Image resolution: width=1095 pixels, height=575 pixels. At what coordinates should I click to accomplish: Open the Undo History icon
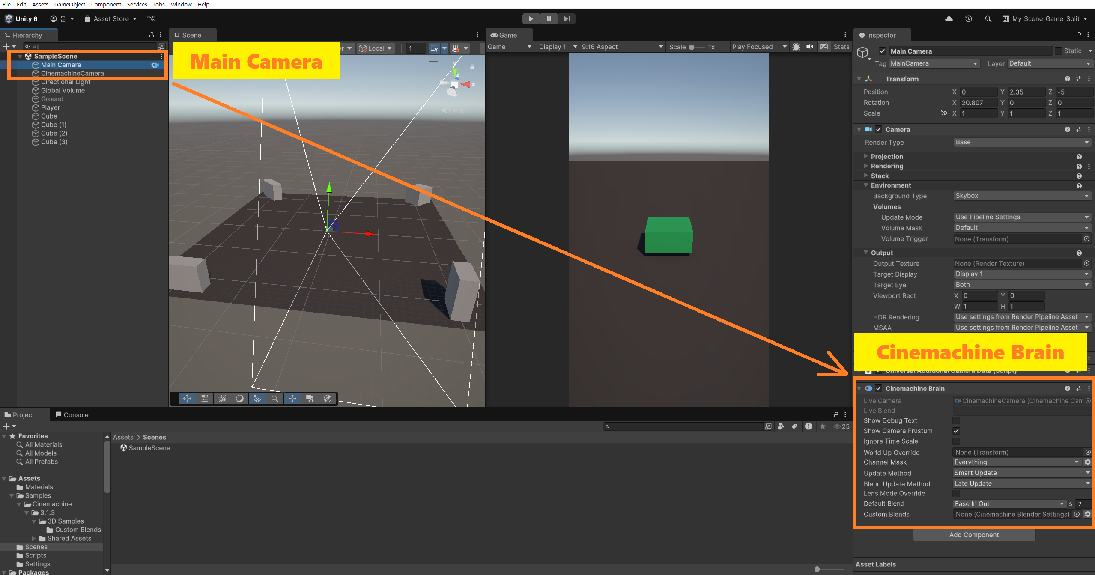[968, 19]
